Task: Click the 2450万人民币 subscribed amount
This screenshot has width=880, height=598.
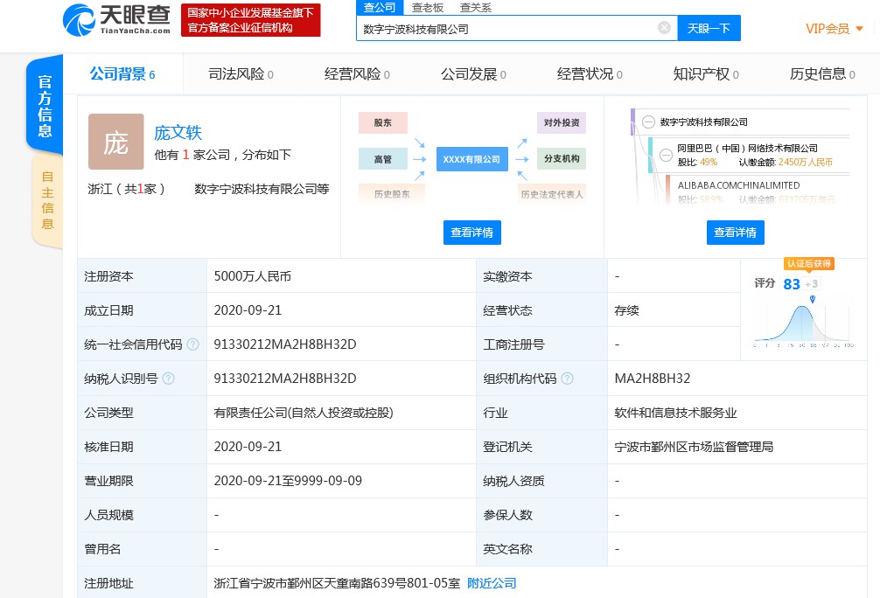Action: [806, 162]
